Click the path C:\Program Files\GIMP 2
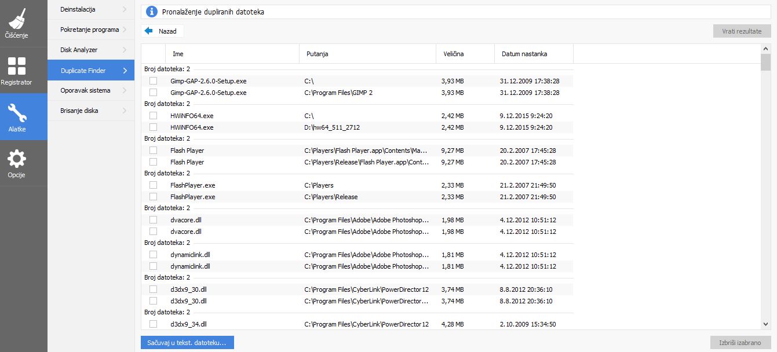Image resolution: width=777 pixels, height=352 pixels. [338, 93]
